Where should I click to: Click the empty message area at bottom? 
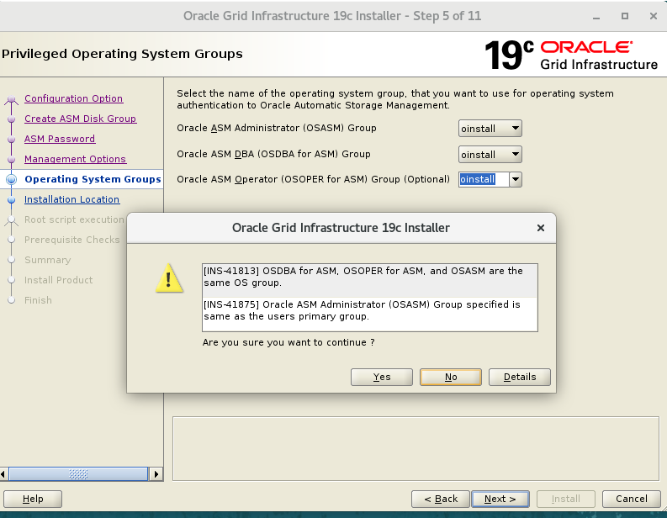416,449
